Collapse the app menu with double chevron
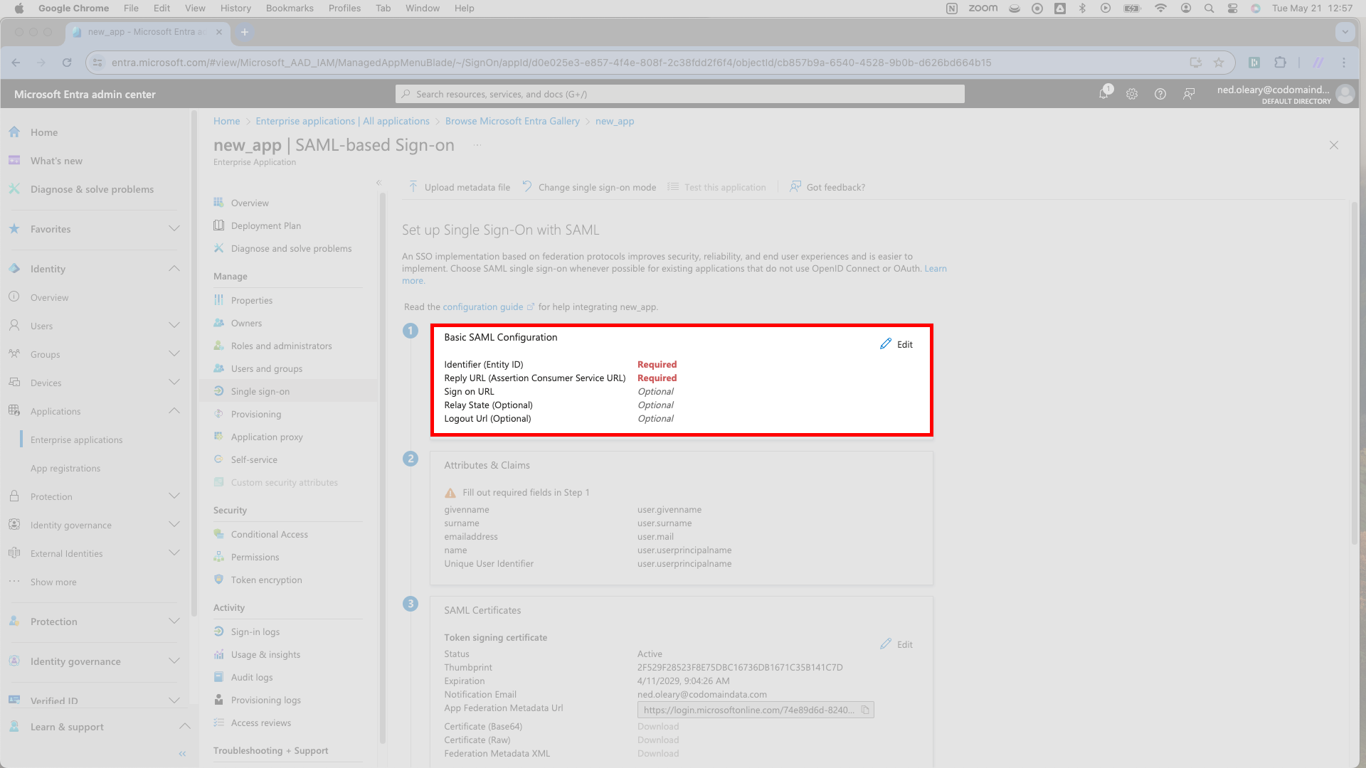 coord(378,183)
